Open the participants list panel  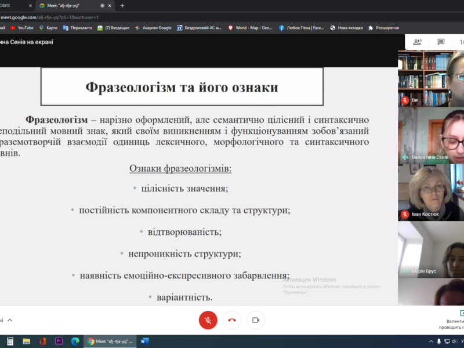[417, 42]
